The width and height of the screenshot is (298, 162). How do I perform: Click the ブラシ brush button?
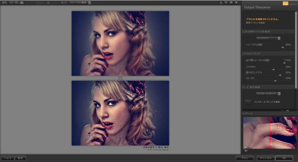[x=245, y=158]
